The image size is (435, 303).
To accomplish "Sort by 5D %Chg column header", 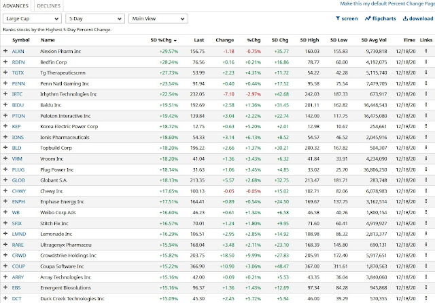I will (x=163, y=40).
